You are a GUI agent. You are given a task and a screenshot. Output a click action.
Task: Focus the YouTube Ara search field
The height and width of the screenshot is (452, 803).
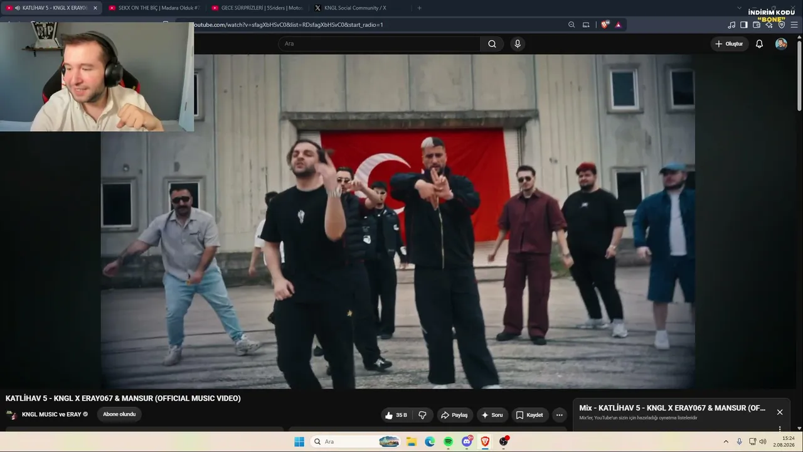click(x=380, y=44)
